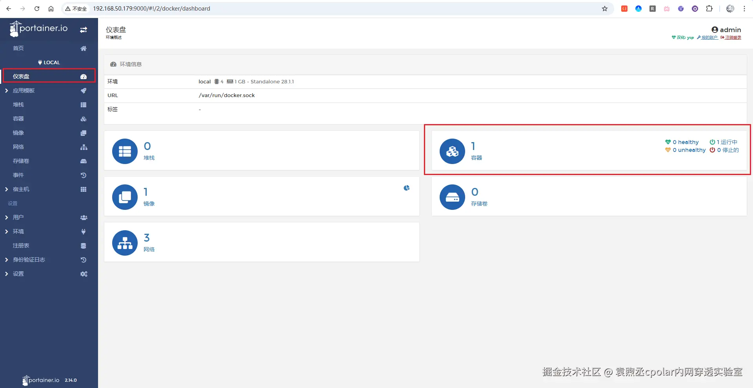Expand the 设置 chevron

pyautogui.click(x=6, y=274)
